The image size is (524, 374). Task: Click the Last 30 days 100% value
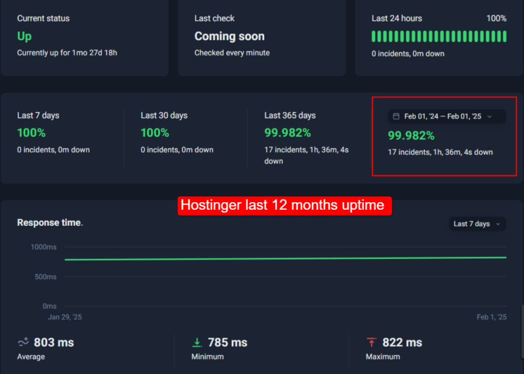click(155, 133)
